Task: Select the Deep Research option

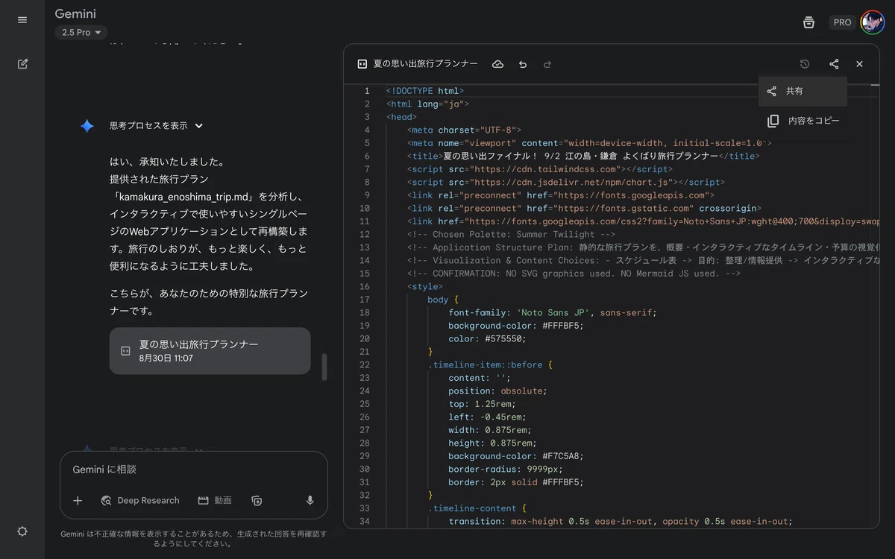Action: click(140, 501)
